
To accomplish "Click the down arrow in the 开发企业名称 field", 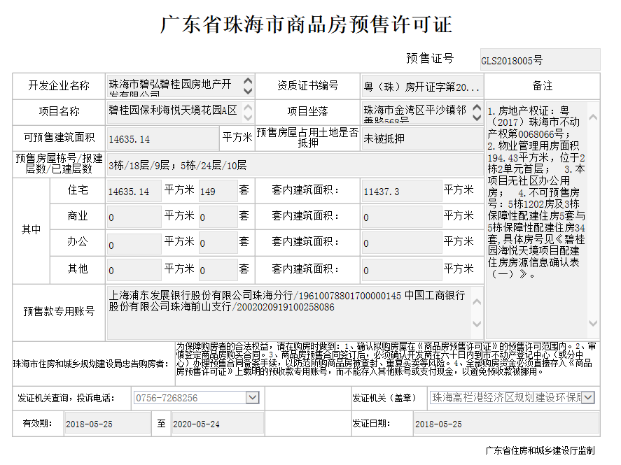I will point(247,91).
